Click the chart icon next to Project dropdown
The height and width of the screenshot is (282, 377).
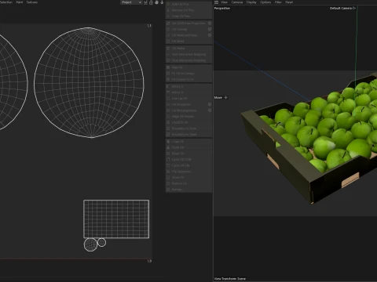[x=145, y=2]
